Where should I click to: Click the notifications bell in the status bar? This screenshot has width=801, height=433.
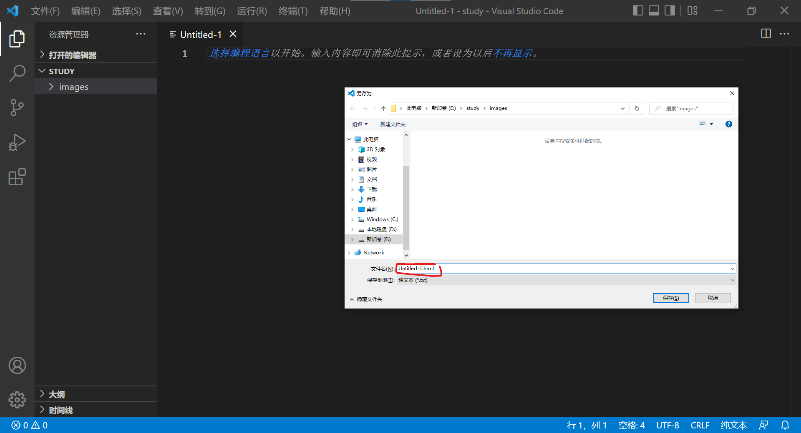point(786,425)
